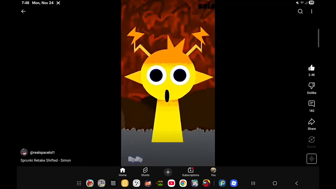Tap the Shorts video to pause
Viewport: 336px width, 189px height.
[x=168, y=83]
